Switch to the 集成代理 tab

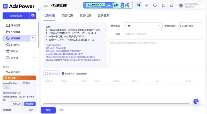coord(85,16)
